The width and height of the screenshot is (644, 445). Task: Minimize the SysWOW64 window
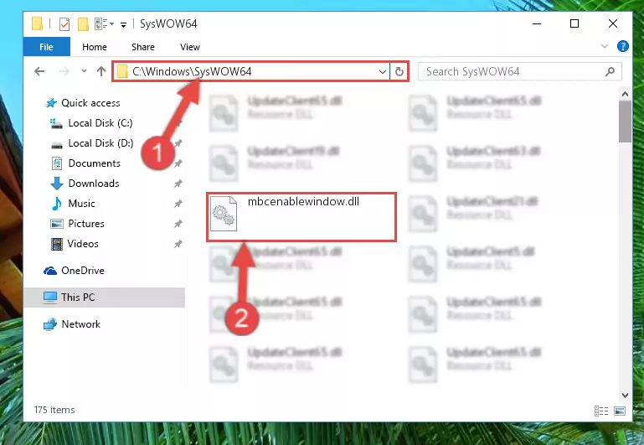coord(537,23)
